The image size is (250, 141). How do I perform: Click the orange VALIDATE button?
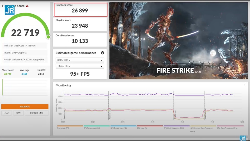pos(25,106)
